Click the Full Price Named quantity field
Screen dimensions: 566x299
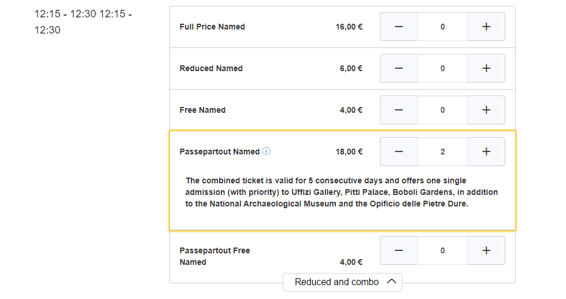pos(442,27)
